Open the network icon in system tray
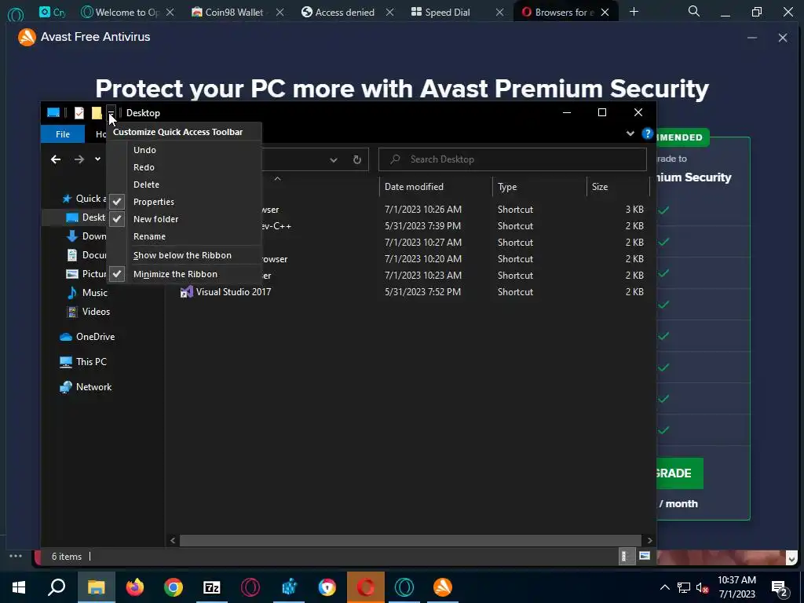This screenshot has height=603, width=804. pos(684,587)
